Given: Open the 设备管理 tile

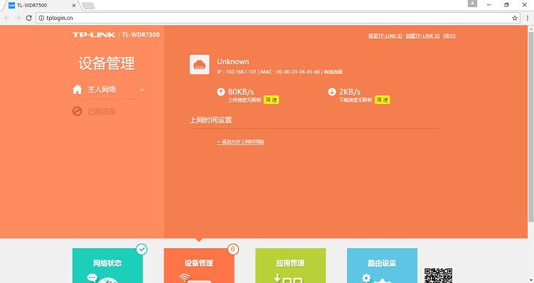Looking at the screenshot, I should tap(199, 265).
